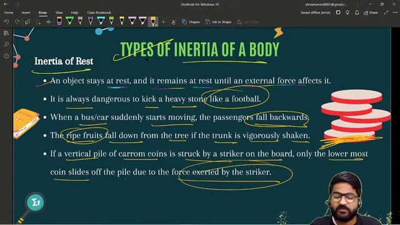Open the Class Notebook tab
This screenshot has width=400, height=225.
(x=99, y=12)
